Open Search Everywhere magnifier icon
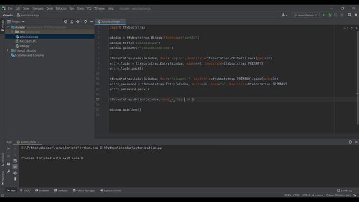 349,15
